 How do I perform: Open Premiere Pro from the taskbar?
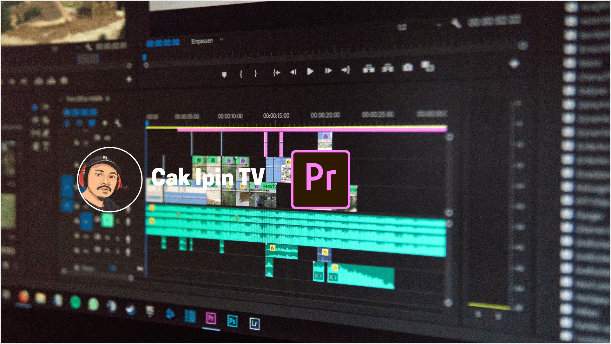tap(211, 318)
